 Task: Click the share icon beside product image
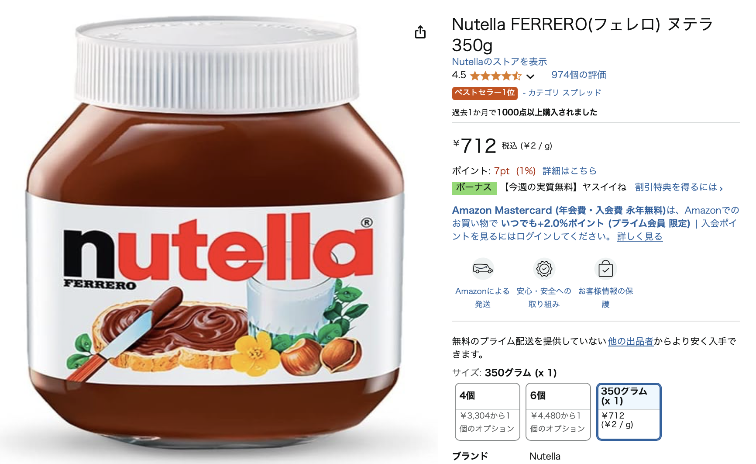[x=420, y=32]
